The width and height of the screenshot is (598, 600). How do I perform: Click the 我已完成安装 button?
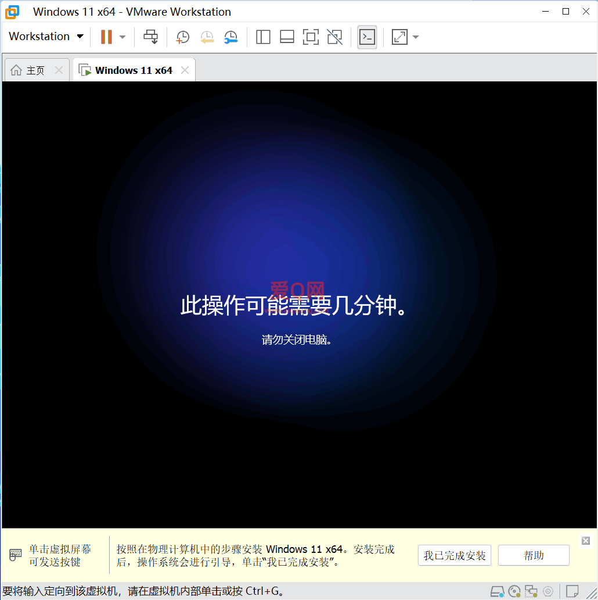454,555
